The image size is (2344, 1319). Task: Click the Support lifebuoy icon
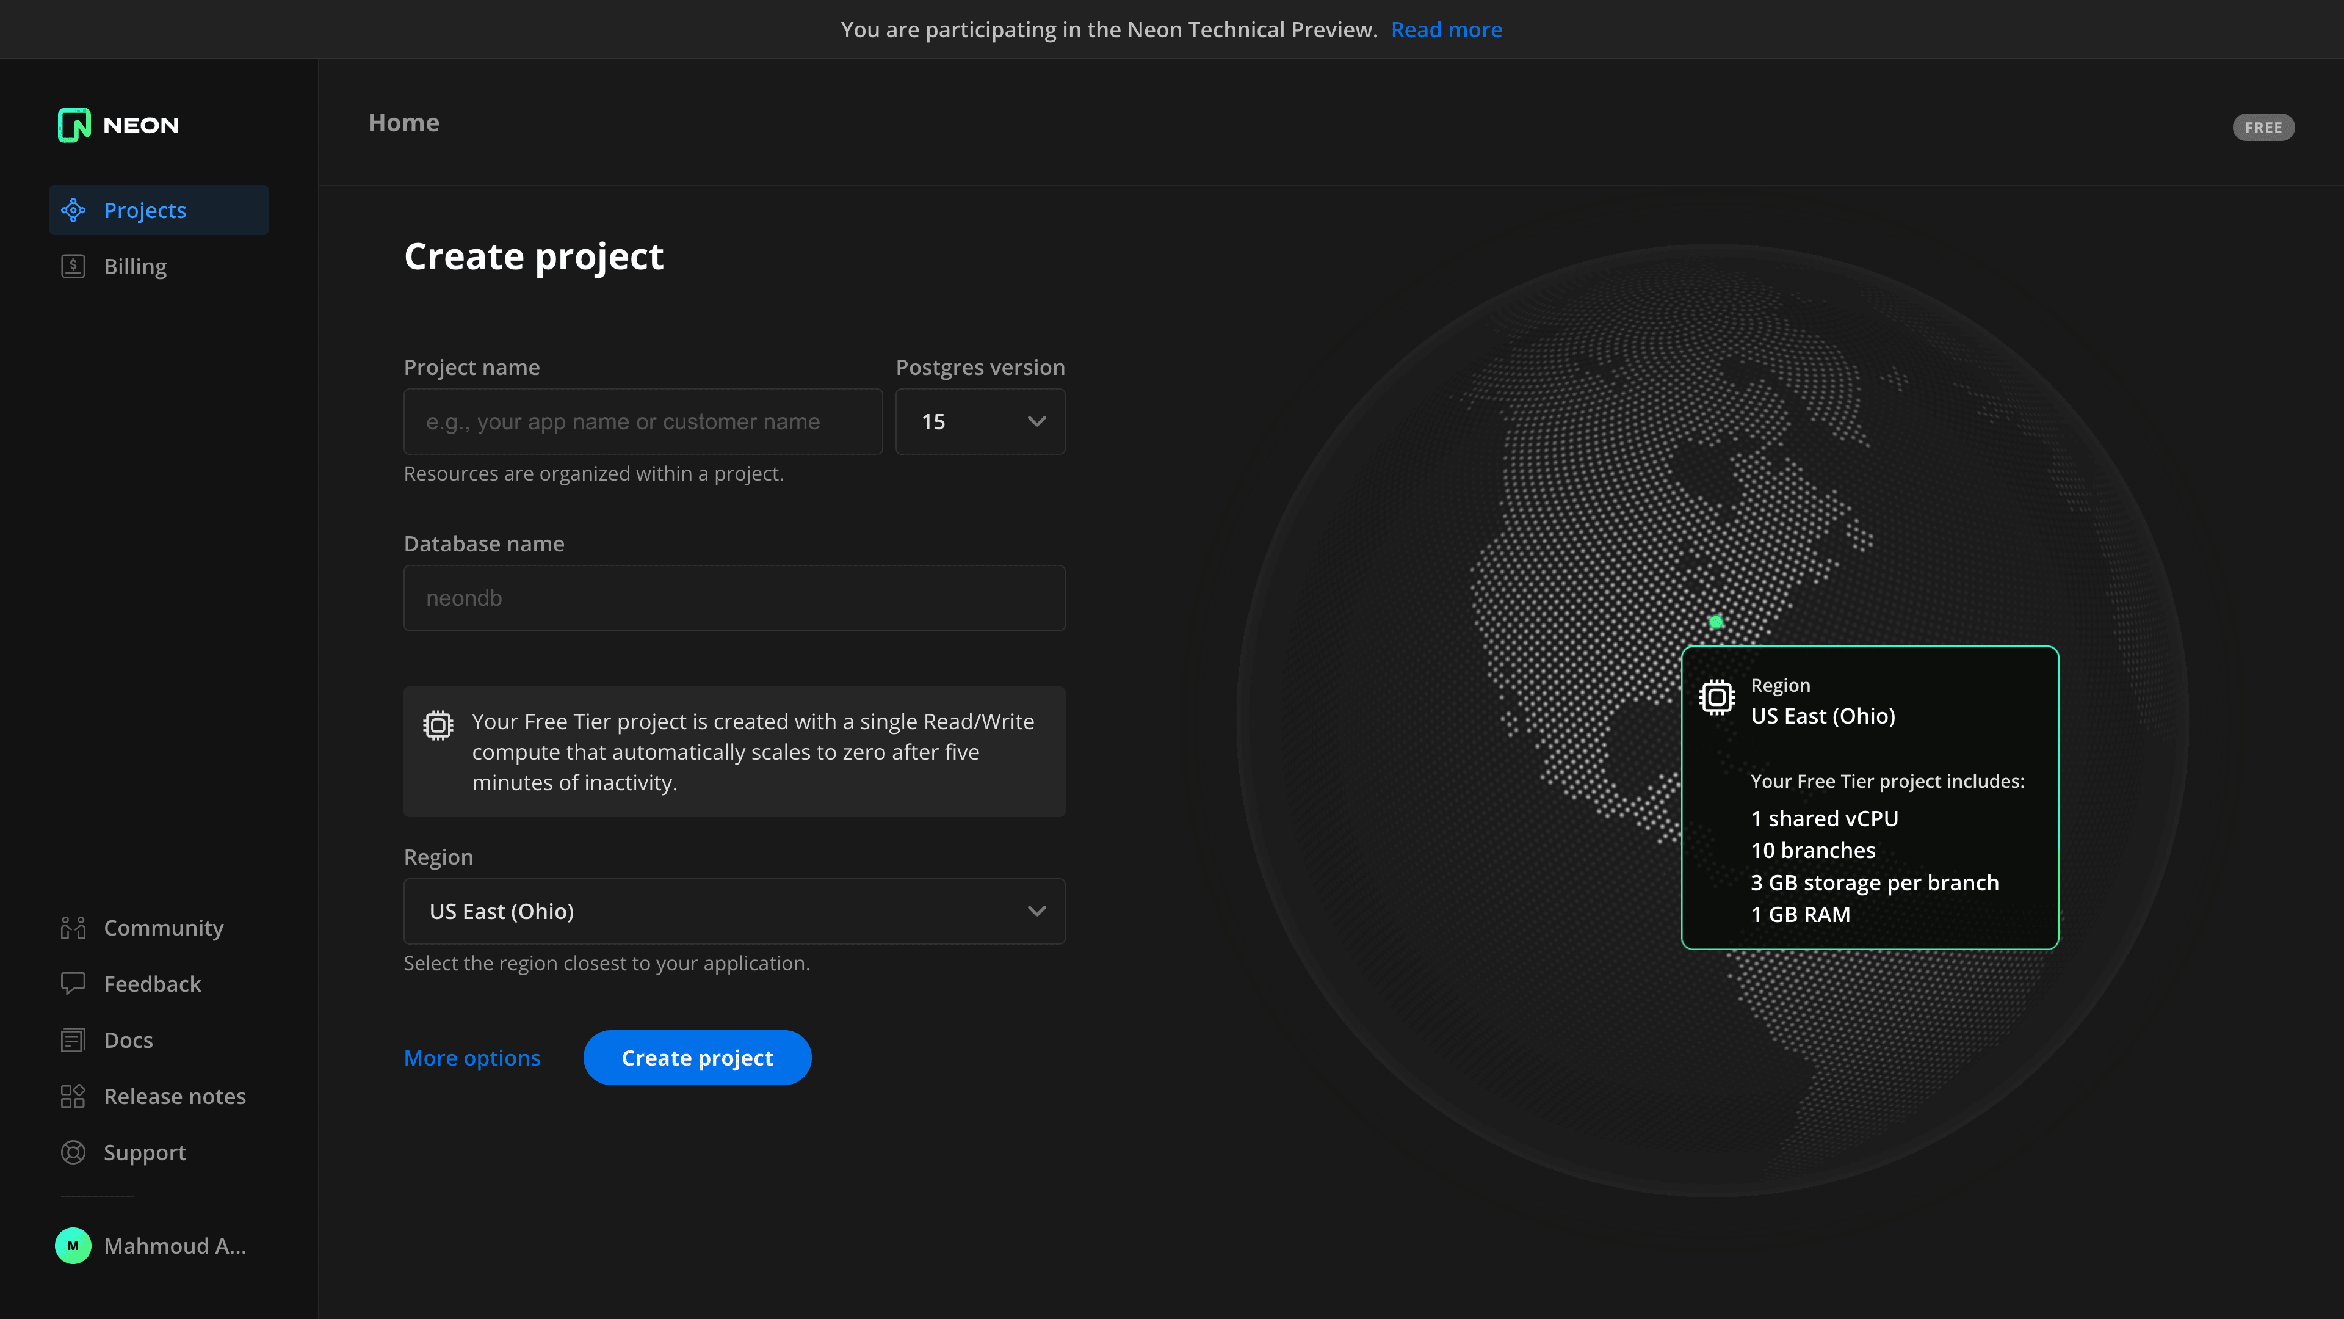(73, 1152)
